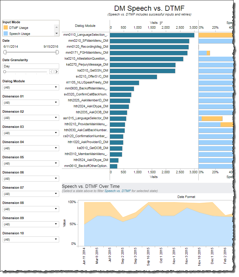Click the Date range start handle
The image size is (239, 277).
4,52
